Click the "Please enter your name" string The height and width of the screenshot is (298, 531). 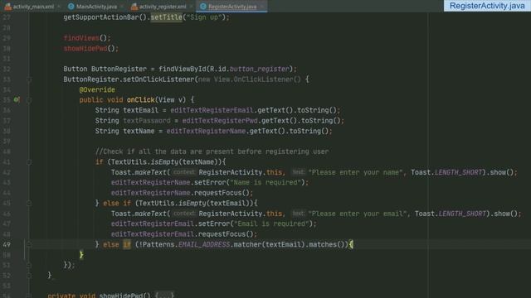[x=355, y=172]
